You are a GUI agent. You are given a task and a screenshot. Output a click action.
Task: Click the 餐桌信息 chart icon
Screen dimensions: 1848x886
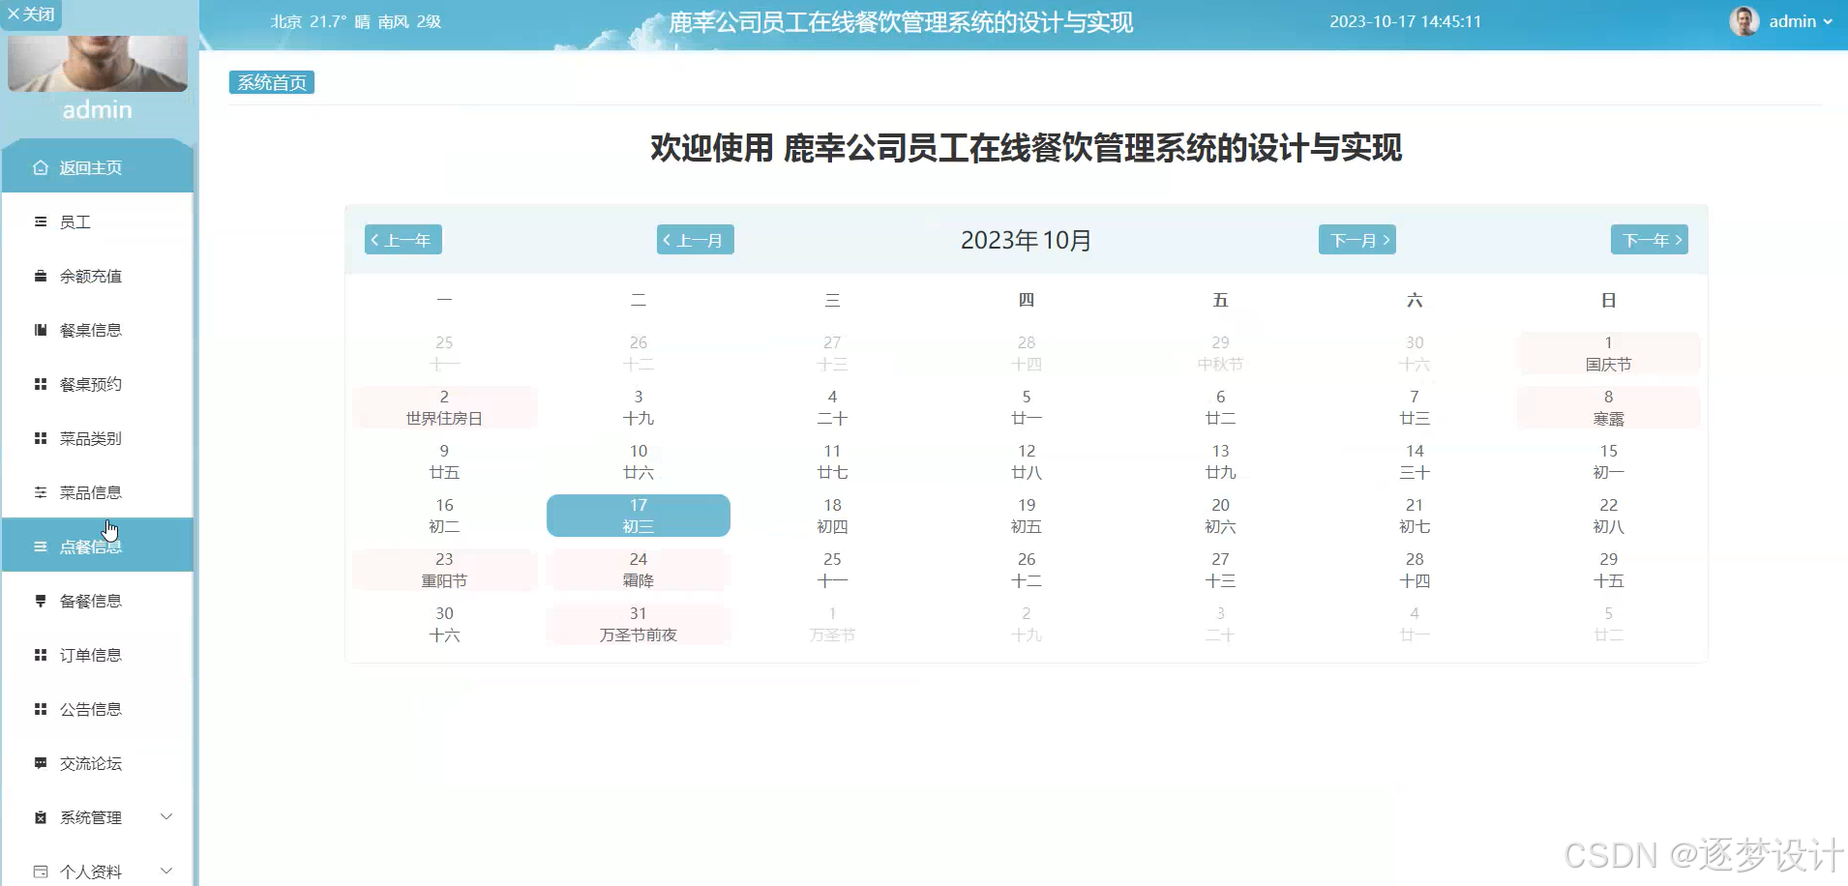(40, 330)
